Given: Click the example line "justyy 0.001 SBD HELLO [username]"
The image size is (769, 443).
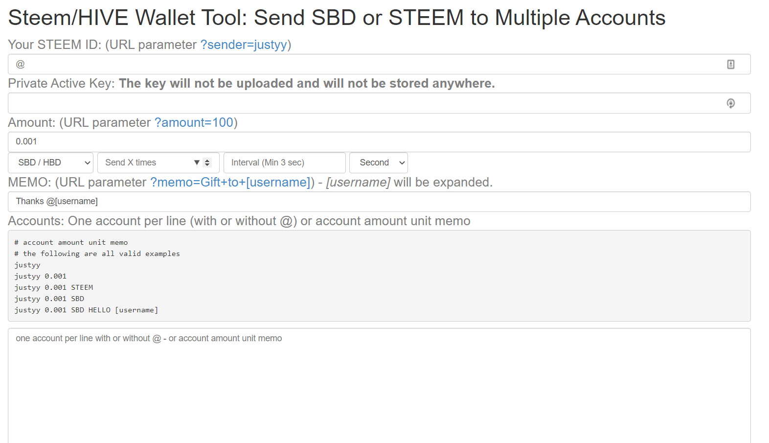Looking at the screenshot, I should pyautogui.click(x=86, y=310).
